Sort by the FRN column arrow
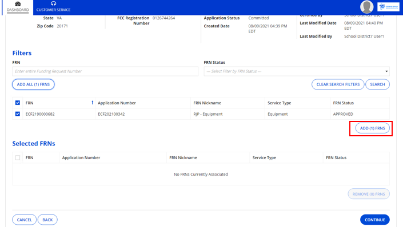The image size is (403, 227). [x=92, y=103]
